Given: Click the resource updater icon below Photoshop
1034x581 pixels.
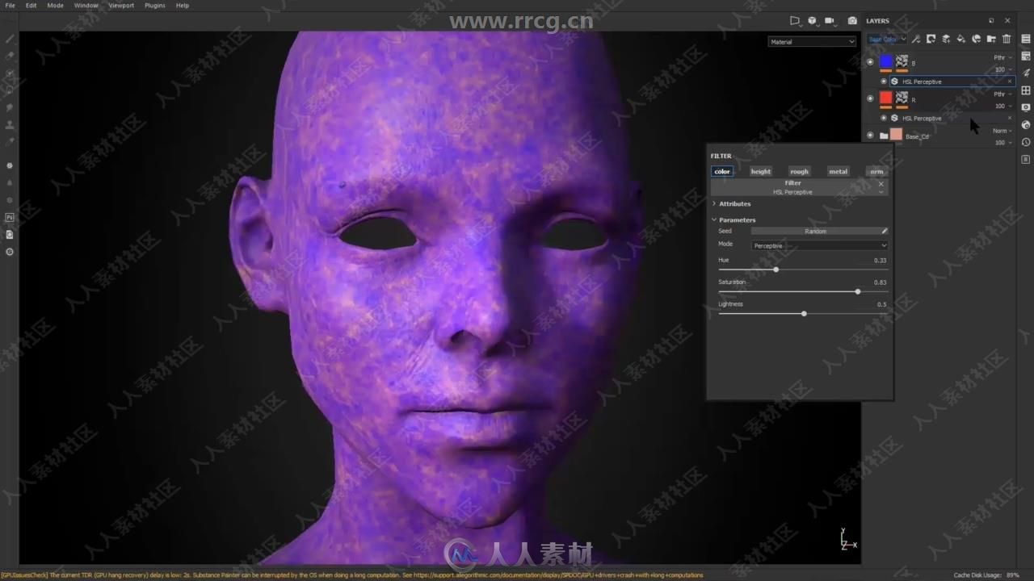Looking at the screenshot, I should tap(10, 234).
